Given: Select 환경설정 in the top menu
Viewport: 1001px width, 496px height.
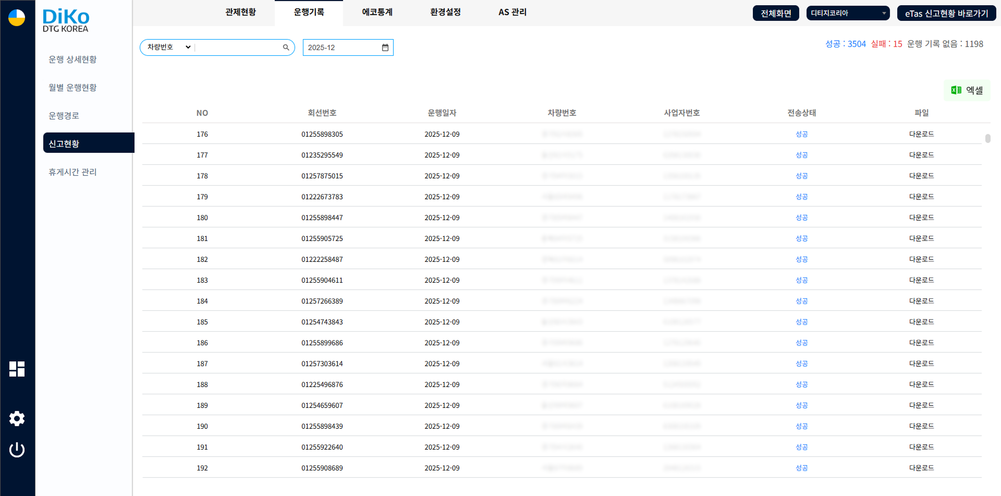Looking at the screenshot, I should tap(445, 12).
